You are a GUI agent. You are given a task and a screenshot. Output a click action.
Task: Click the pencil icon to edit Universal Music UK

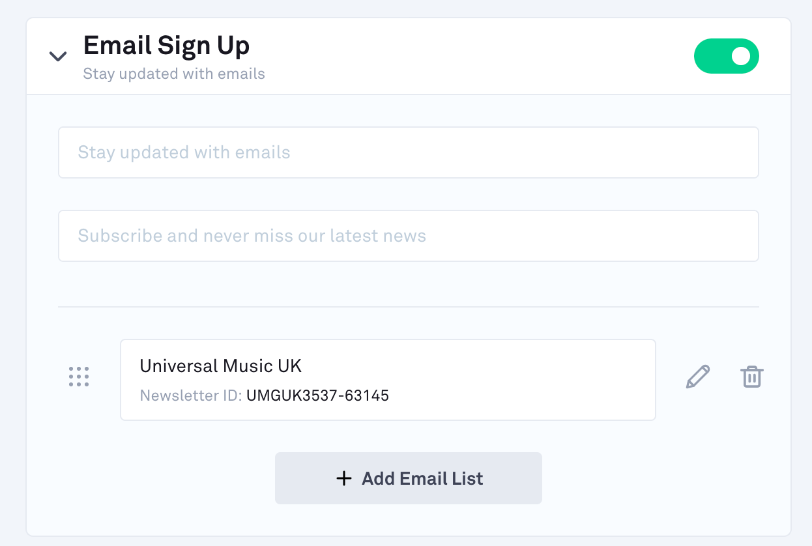tap(697, 377)
